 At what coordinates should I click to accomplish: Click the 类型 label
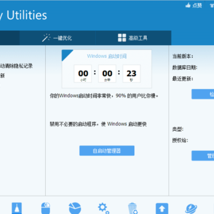coord(178,130)
